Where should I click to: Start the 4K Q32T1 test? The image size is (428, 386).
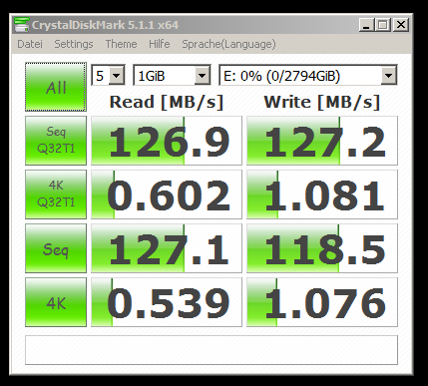point(56,194)
